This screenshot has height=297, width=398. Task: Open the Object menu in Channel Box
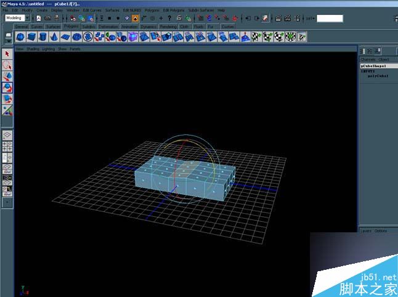click(384, 59)
